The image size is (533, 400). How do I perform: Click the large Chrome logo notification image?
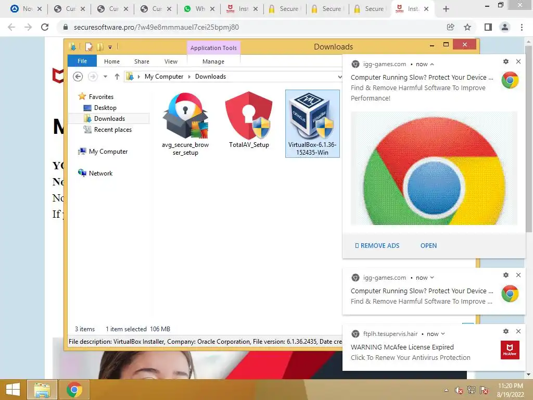pos(434,168)
